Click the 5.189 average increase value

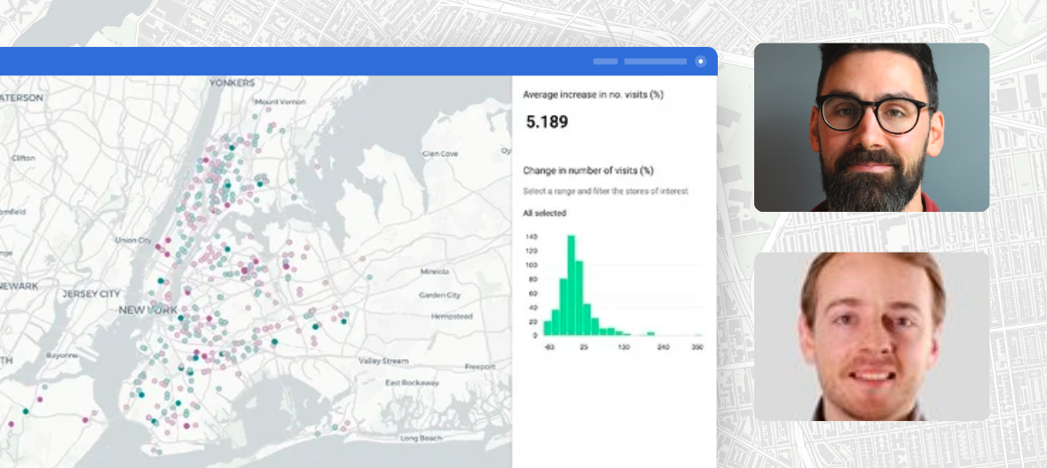coord(547,122)
